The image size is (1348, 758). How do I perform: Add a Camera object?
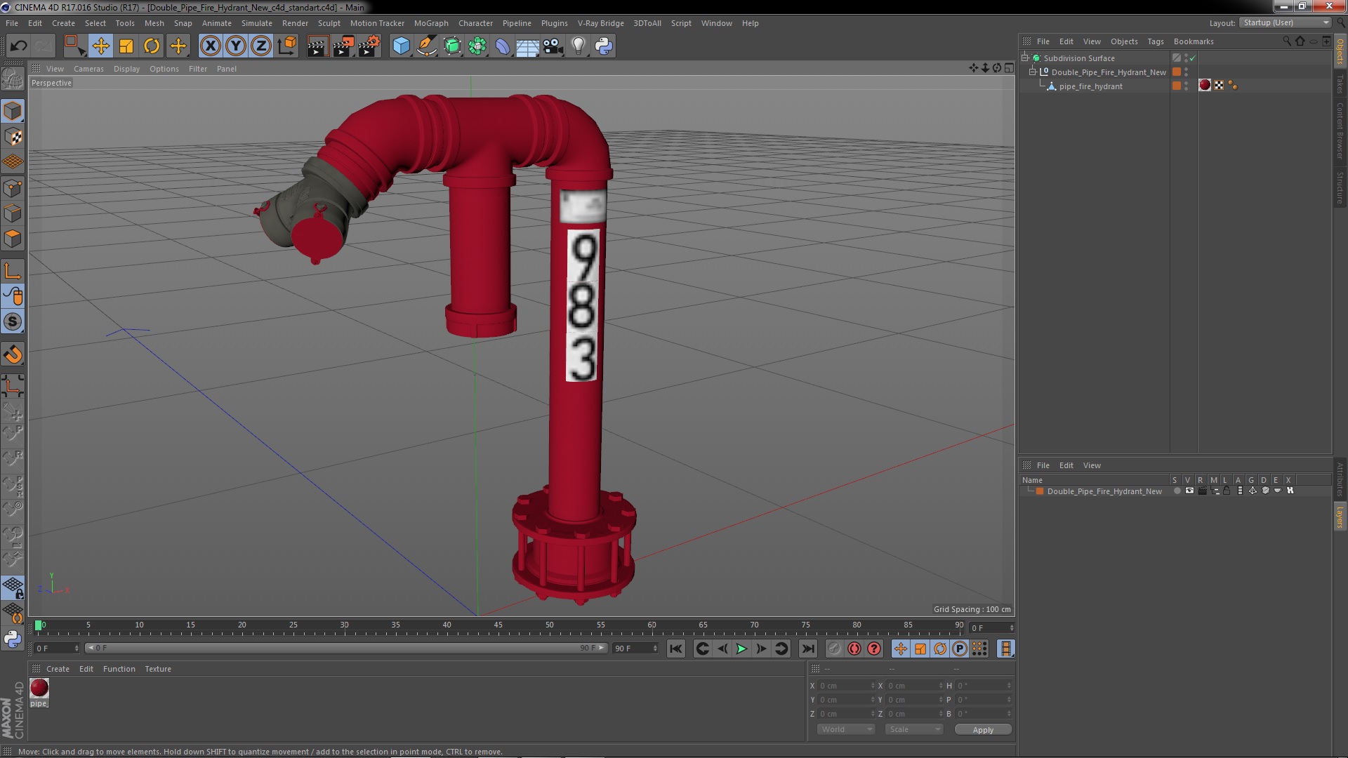coord(553,46)
